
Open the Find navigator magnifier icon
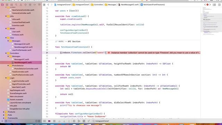pos(16,5)
